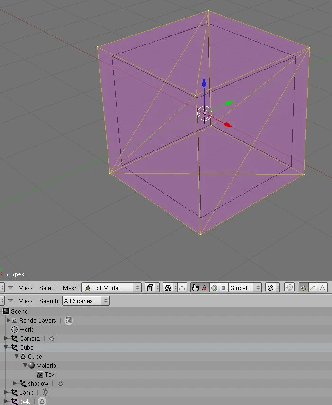Click the Lamp object axes icon
332x405 pixels.
pos(15,392)
